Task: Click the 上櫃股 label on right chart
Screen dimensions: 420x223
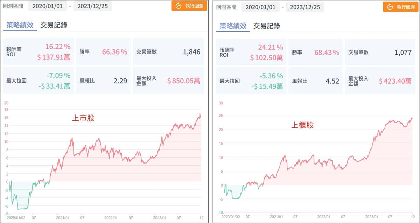Action: coord(302,125)
